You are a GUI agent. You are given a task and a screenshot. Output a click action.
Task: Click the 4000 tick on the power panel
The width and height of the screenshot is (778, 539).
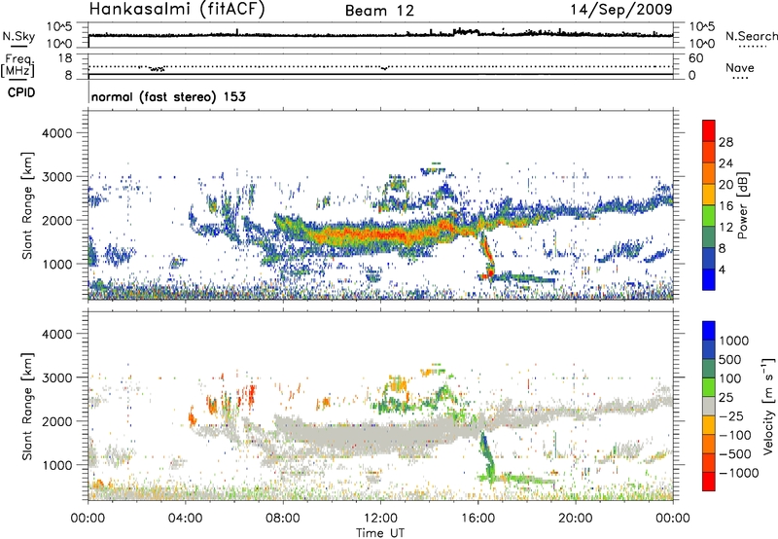pos(56,133)
